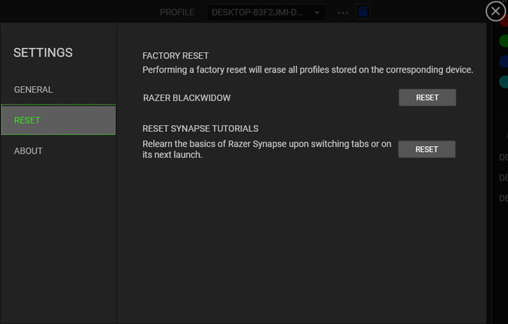Click the SETTINGS heading

43,53
